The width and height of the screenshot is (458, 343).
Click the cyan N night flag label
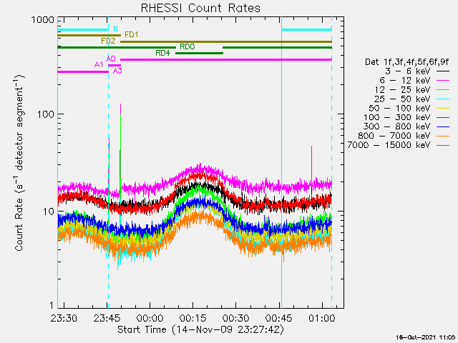pyautogui.click(x=115, y=29)
